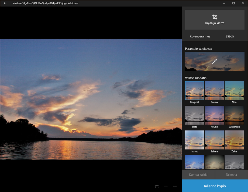Fit the photo to the window
This screenshot has height=192, width=248.
pos(157,186)
